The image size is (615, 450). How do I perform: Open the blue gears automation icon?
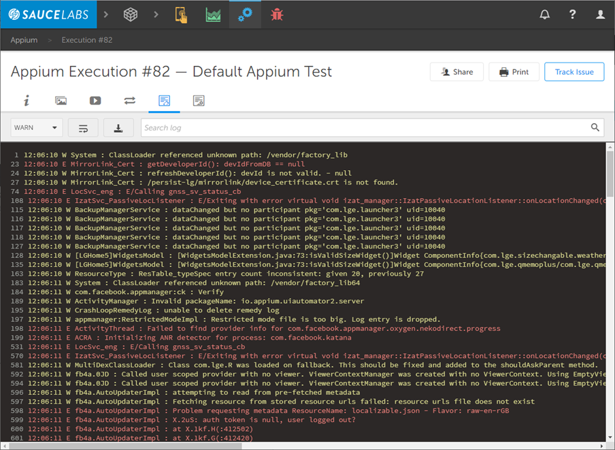pos(245,14)
